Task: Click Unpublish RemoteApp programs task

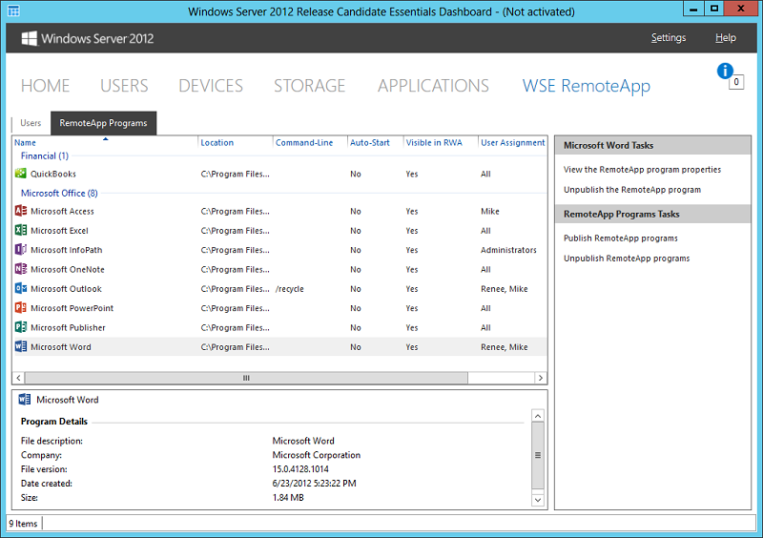Action: (x=627, y=259)
